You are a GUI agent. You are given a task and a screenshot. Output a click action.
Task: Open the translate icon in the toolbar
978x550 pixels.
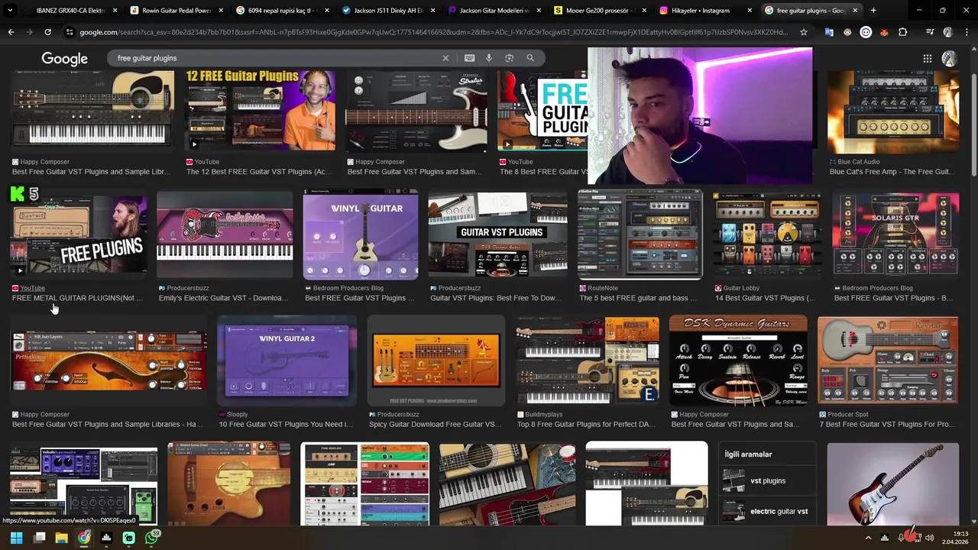(x=829, y=32)
